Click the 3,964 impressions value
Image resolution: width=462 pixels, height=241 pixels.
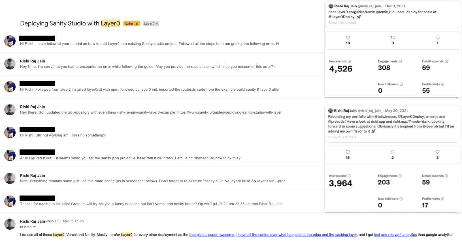click(340, 183)
